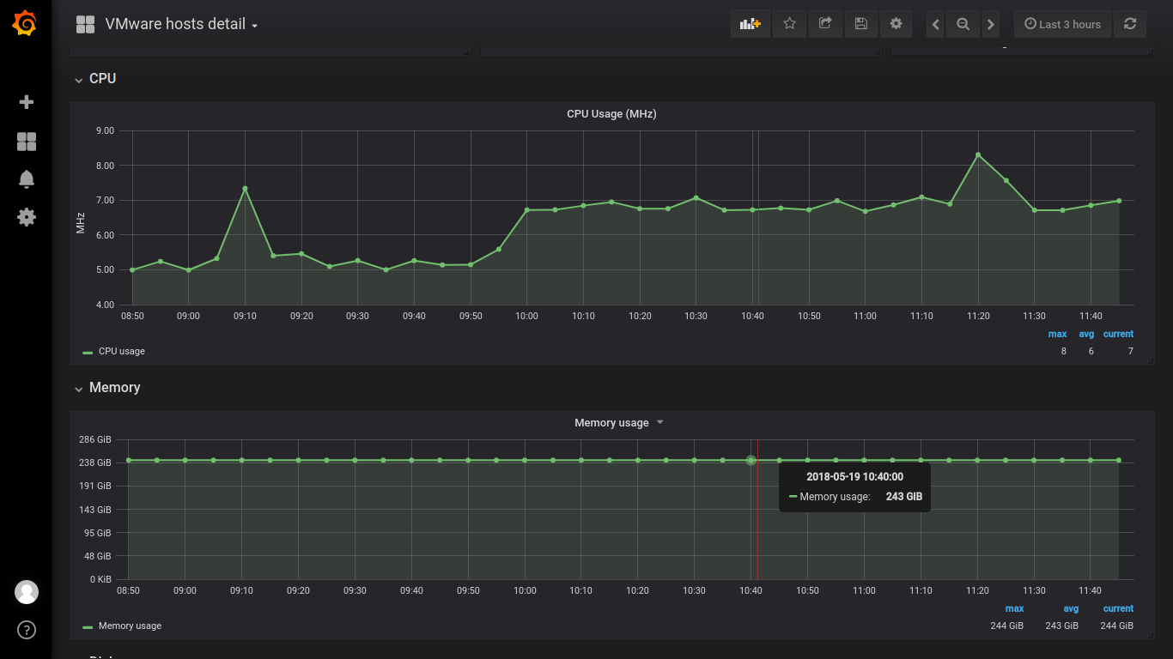Image resolution: width=1173 pixels, height=659 pixels.
Task: Shift time range forward with right arrow
Action: point(991,24)
